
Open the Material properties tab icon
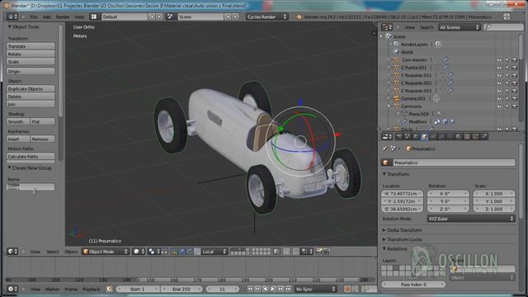[x=459, y=136]
